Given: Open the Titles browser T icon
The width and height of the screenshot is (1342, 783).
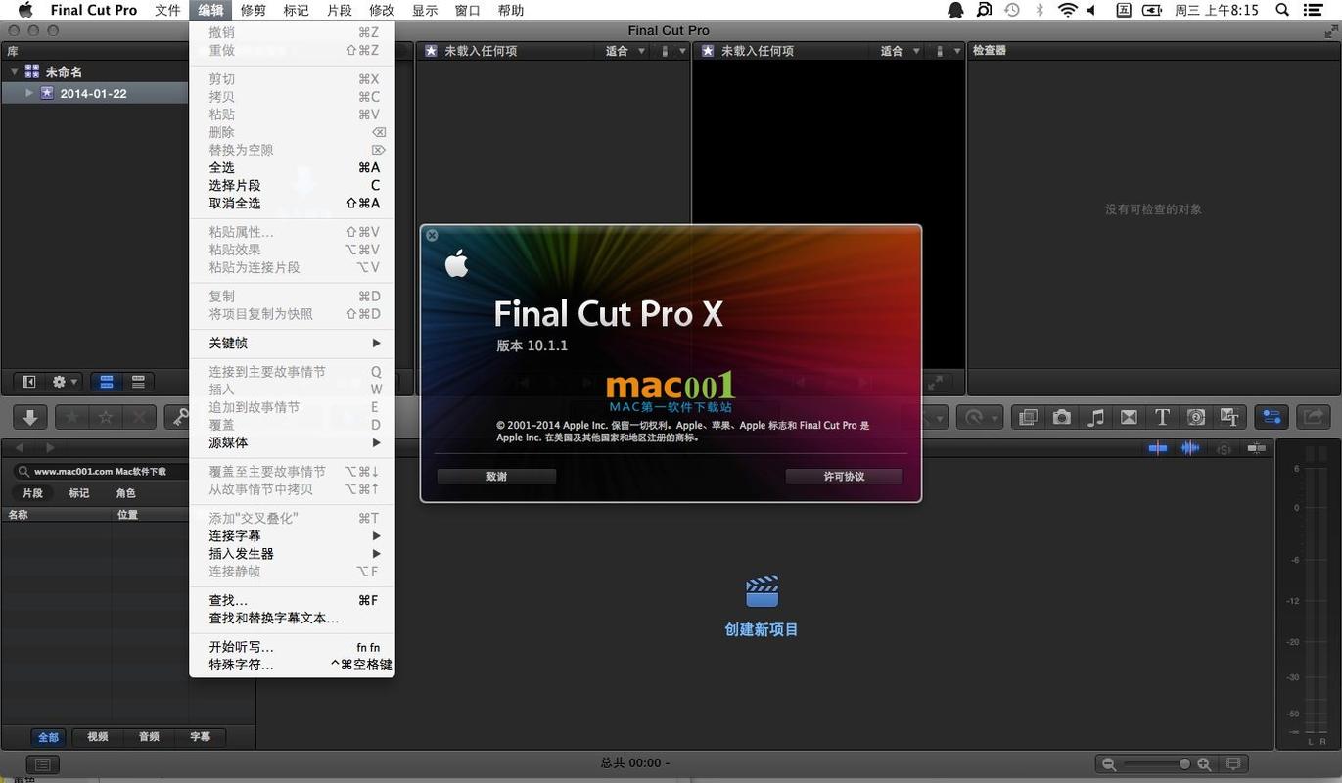Looking at the screenshot, I should pos(1163,417).
